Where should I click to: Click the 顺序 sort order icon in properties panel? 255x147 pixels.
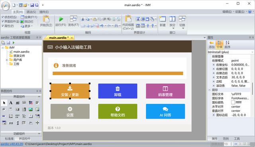[228, 43]
